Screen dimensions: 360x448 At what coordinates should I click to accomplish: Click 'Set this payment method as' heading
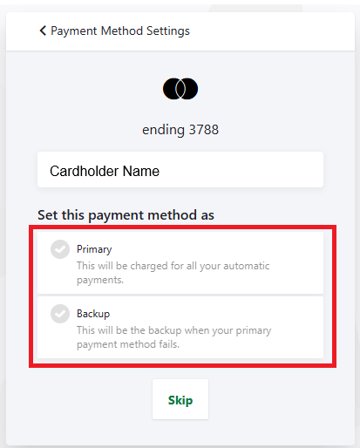pos(126,215)
